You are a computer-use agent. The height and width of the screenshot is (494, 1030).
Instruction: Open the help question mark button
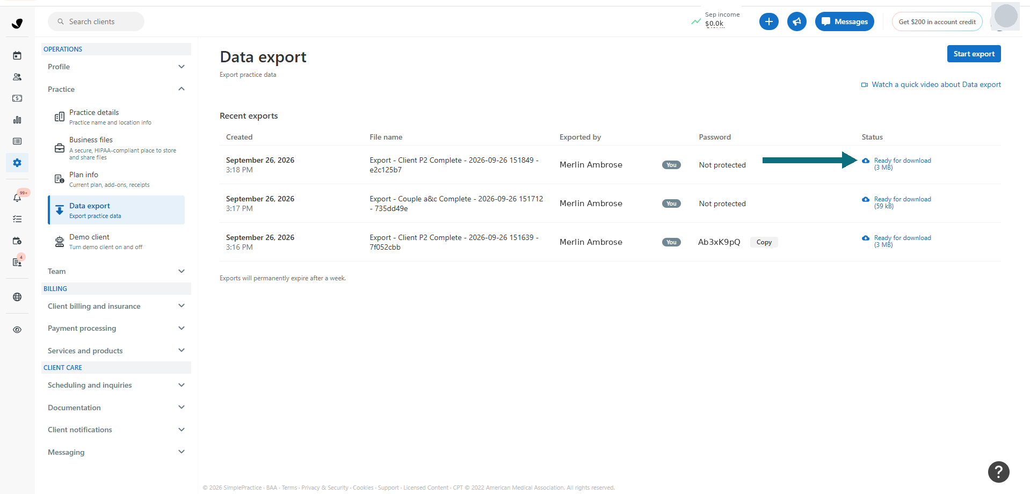pos(999,472)
